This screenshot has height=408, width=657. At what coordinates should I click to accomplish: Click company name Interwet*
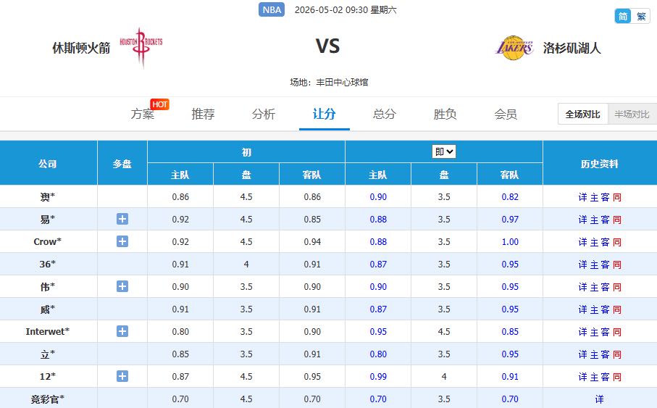pos(47,331)
